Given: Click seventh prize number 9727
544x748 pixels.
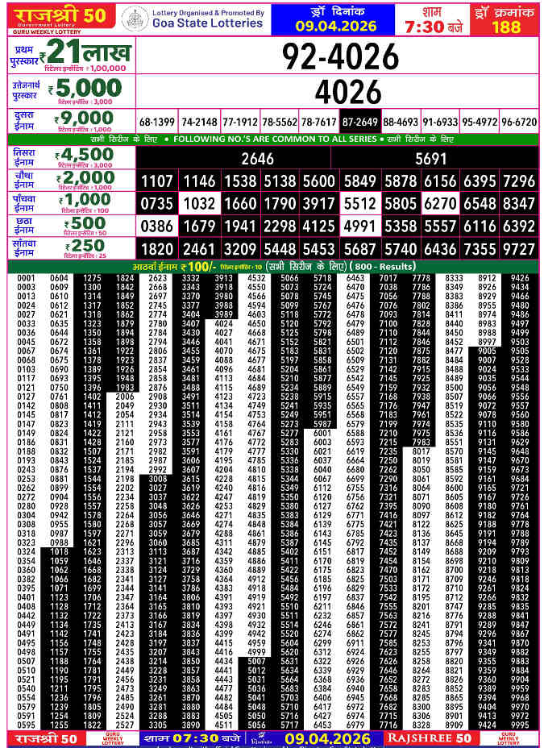Looking at the screenshot, I should [x=519, y=249].
